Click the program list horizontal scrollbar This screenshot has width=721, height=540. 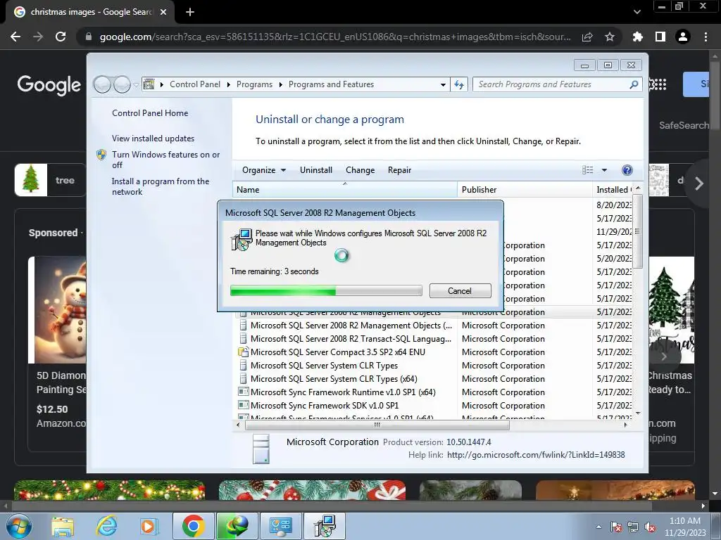pos(377,425)
